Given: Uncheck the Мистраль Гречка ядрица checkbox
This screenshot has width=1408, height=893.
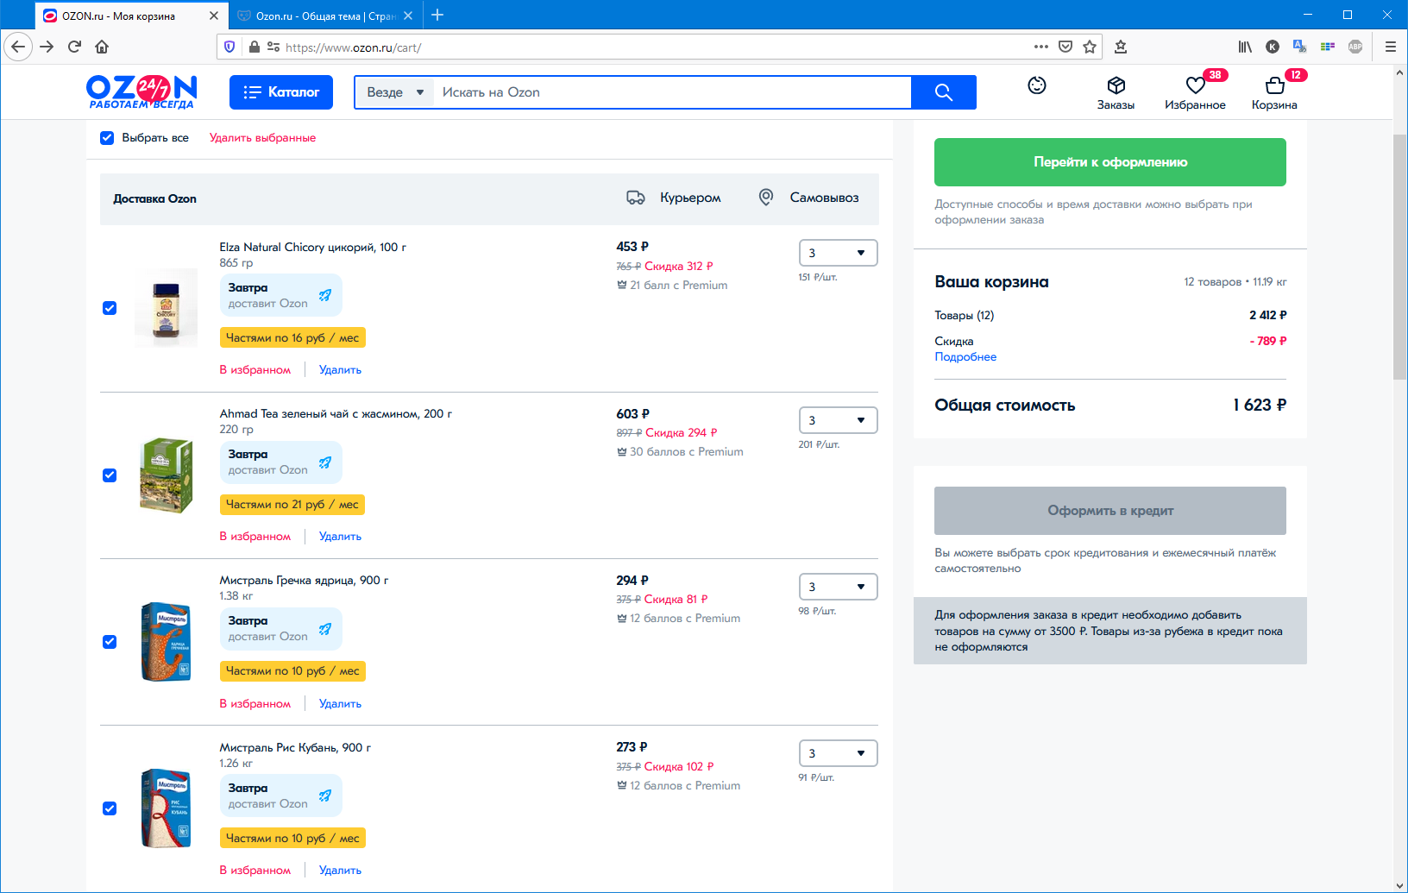Looking at the screenshot, I should pyautogui.click(x=110, y=642).
